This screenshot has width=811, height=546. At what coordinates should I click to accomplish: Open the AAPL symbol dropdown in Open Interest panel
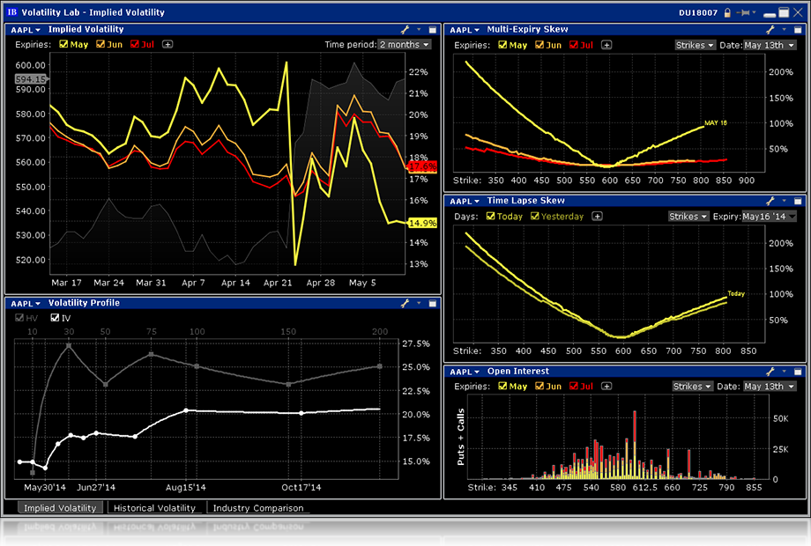[x=464, y=372]
